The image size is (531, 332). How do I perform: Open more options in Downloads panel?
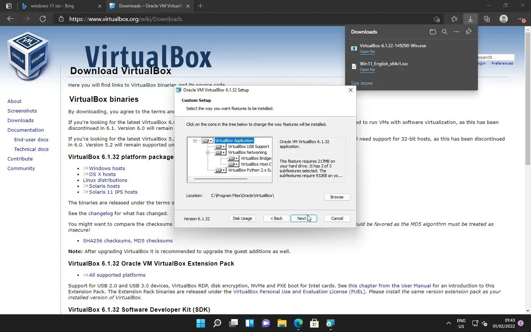pyautogui.click(x=457, y=32)
